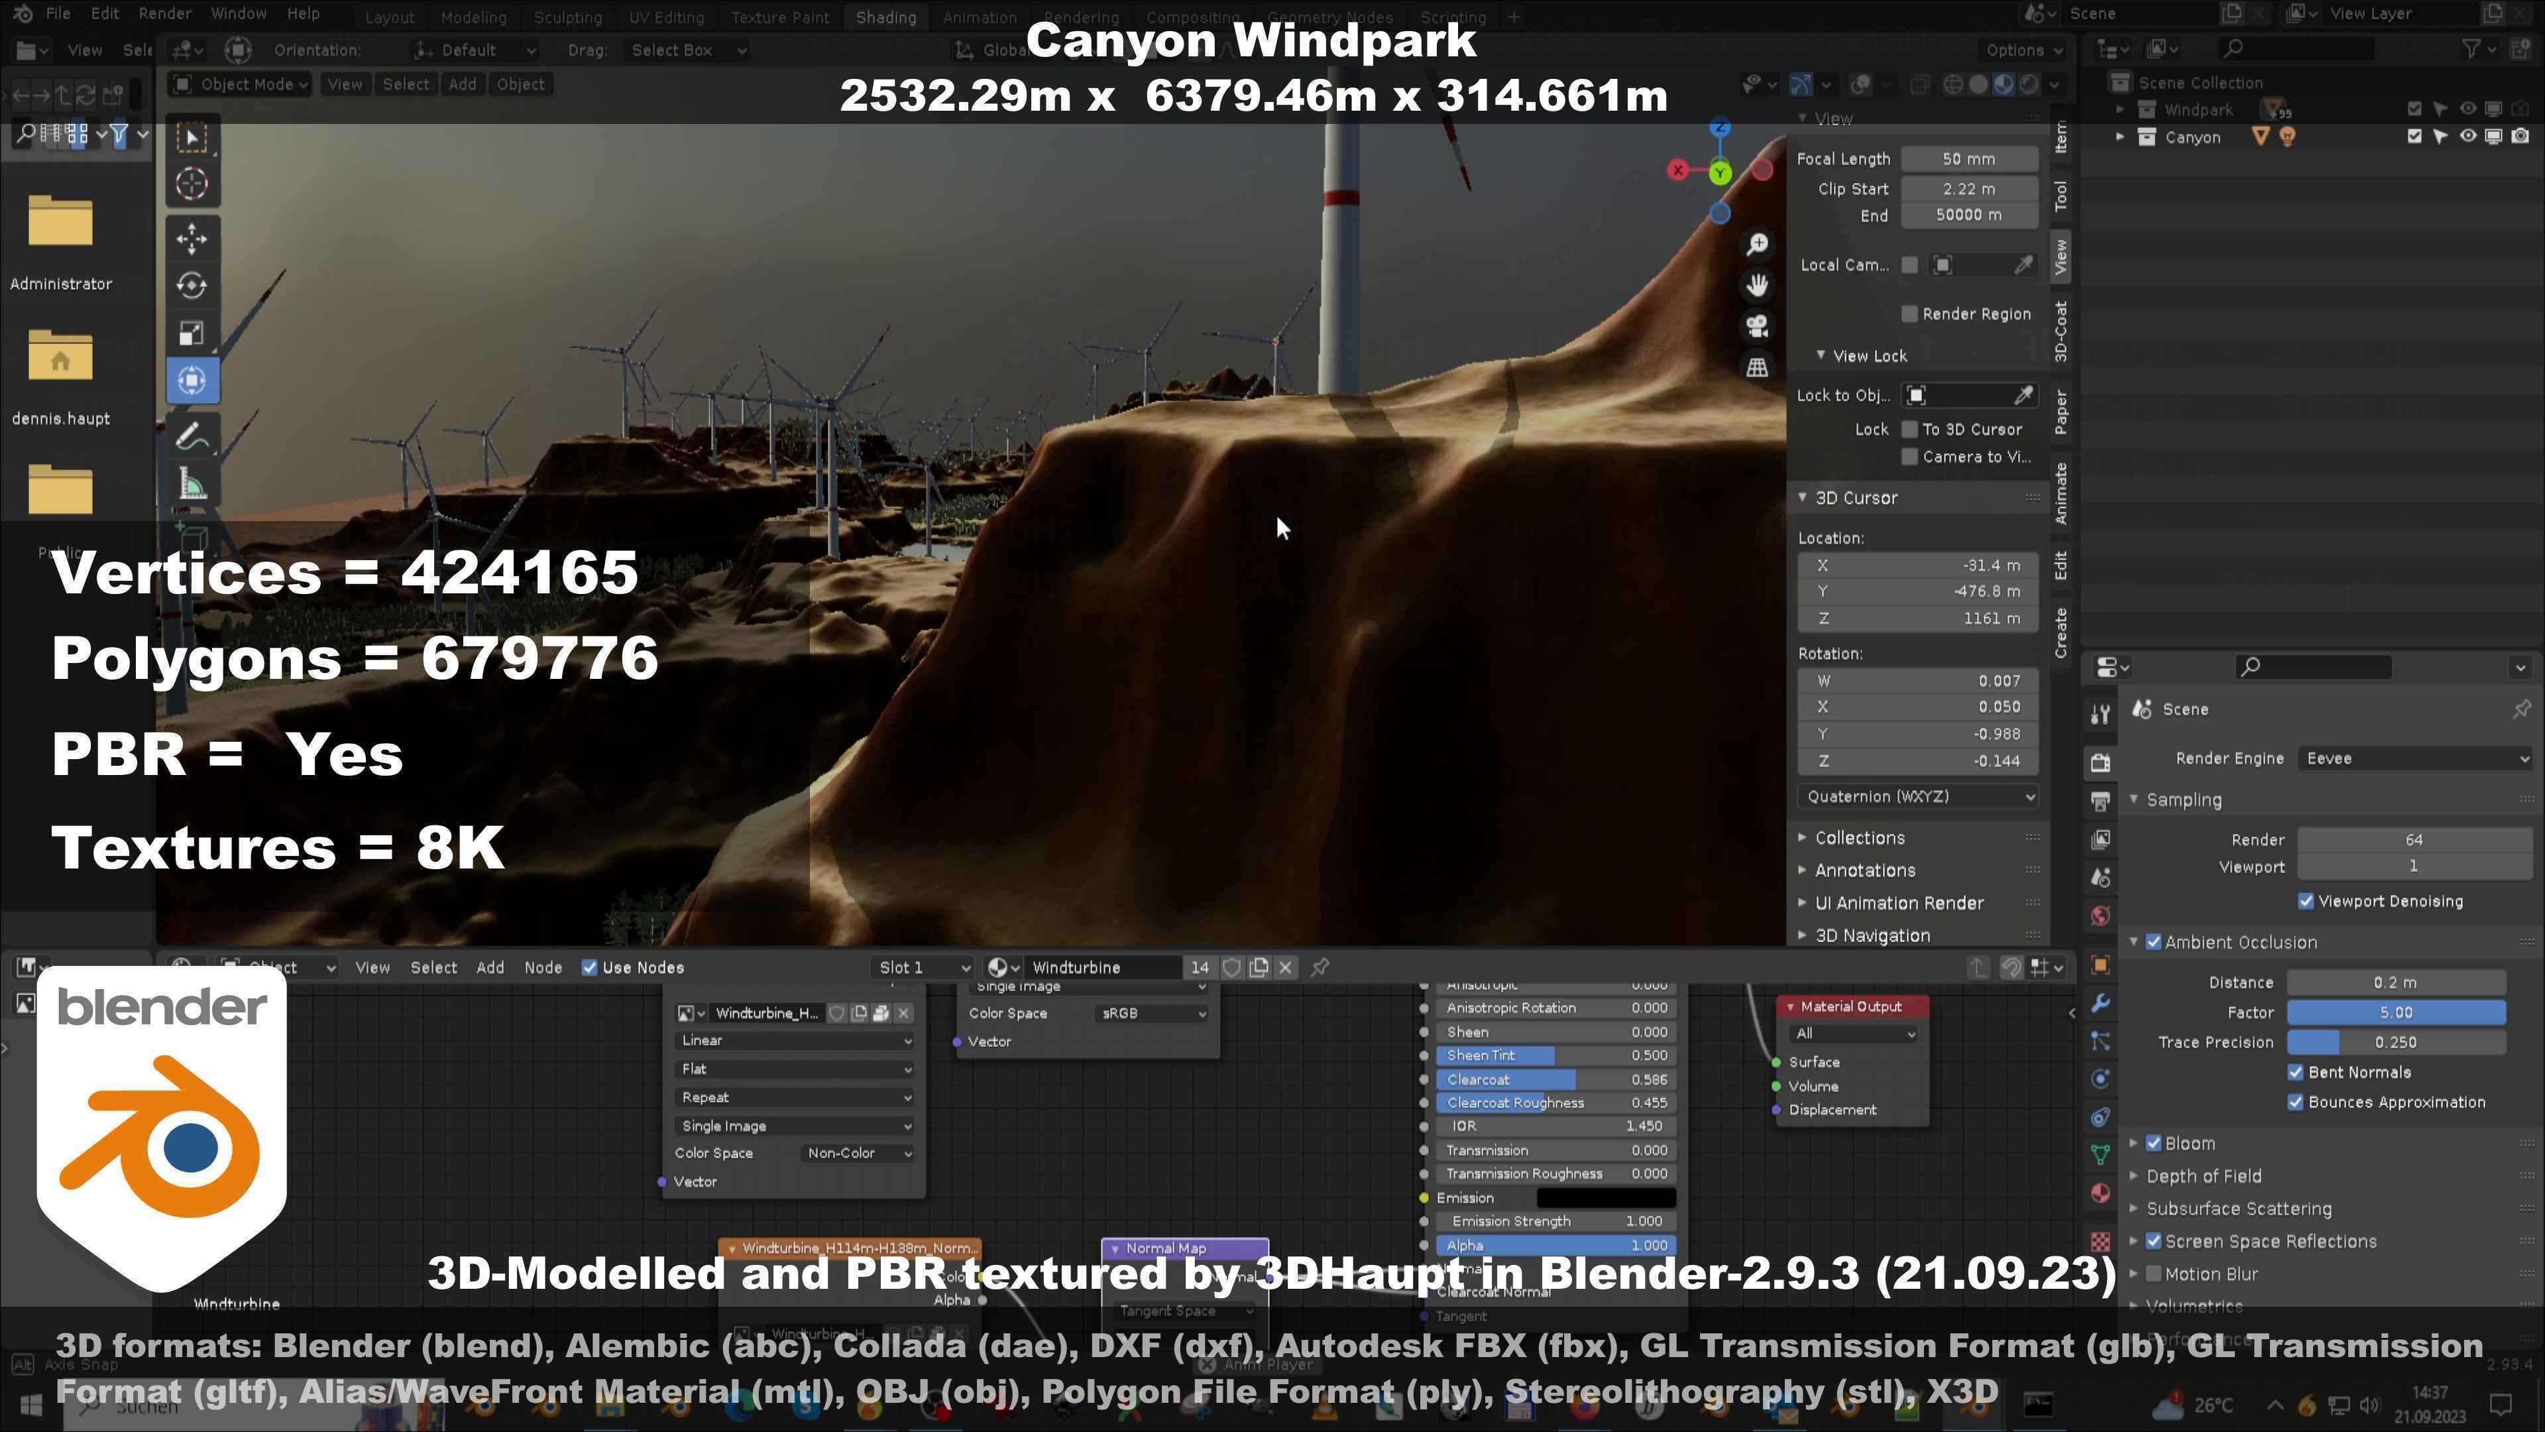Screen dimensions: 2545x1432
Task: Click the zoom magnifier viewport gizmo
Action: tap(1756, 244)
